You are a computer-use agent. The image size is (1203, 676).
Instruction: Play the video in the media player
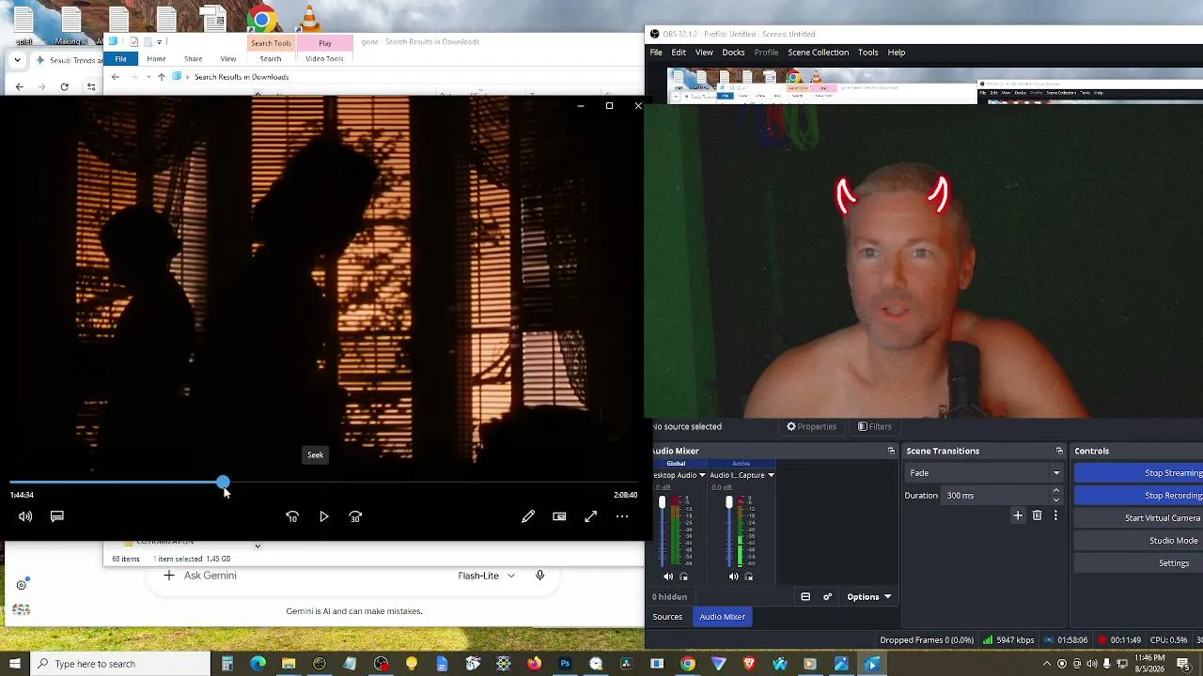324,516
